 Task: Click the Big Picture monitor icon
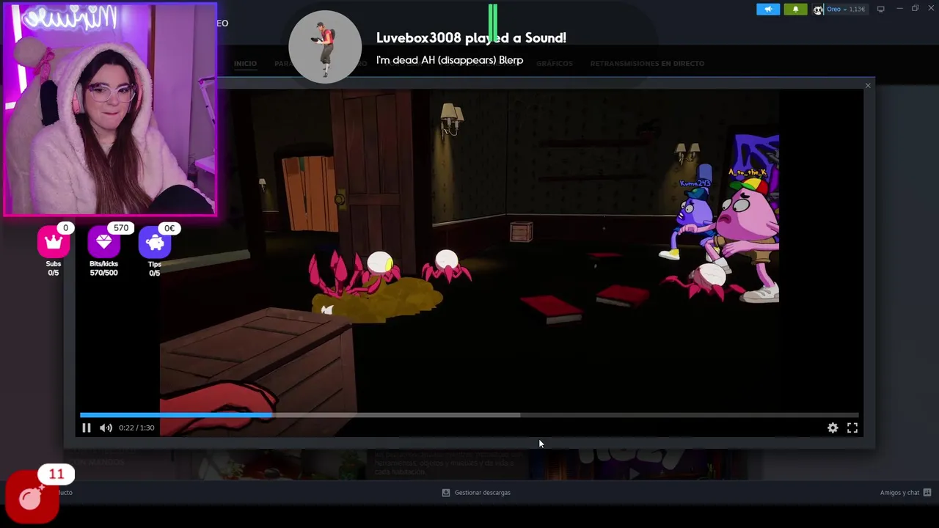pos(881,9)
